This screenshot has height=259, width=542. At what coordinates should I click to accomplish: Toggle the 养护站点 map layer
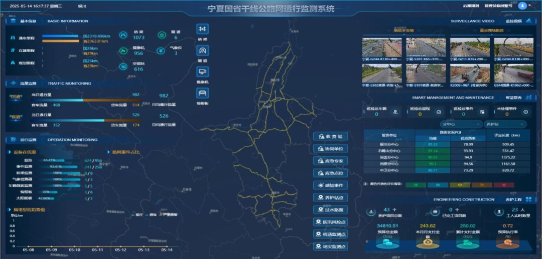tap(330, 197)
